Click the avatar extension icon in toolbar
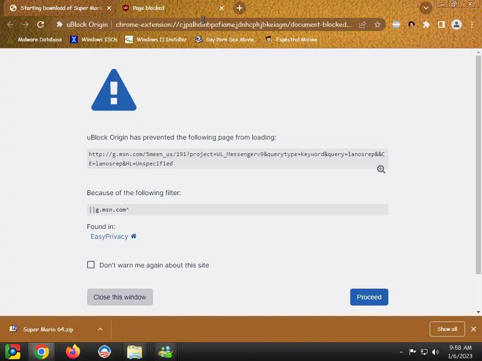This screenshot has height=361, width=482. [411, 24]
